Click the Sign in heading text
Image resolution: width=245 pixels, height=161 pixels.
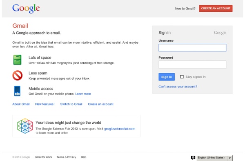pyautogui.click(x=165, y=33)
